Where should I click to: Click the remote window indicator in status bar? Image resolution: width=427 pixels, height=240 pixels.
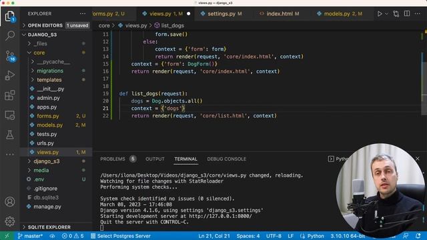click(7, 236)
